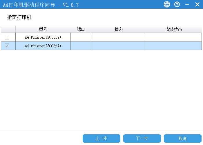Close the A4 printer driver wizard
This screenshot has width=203, height=145.
[197, 5]
